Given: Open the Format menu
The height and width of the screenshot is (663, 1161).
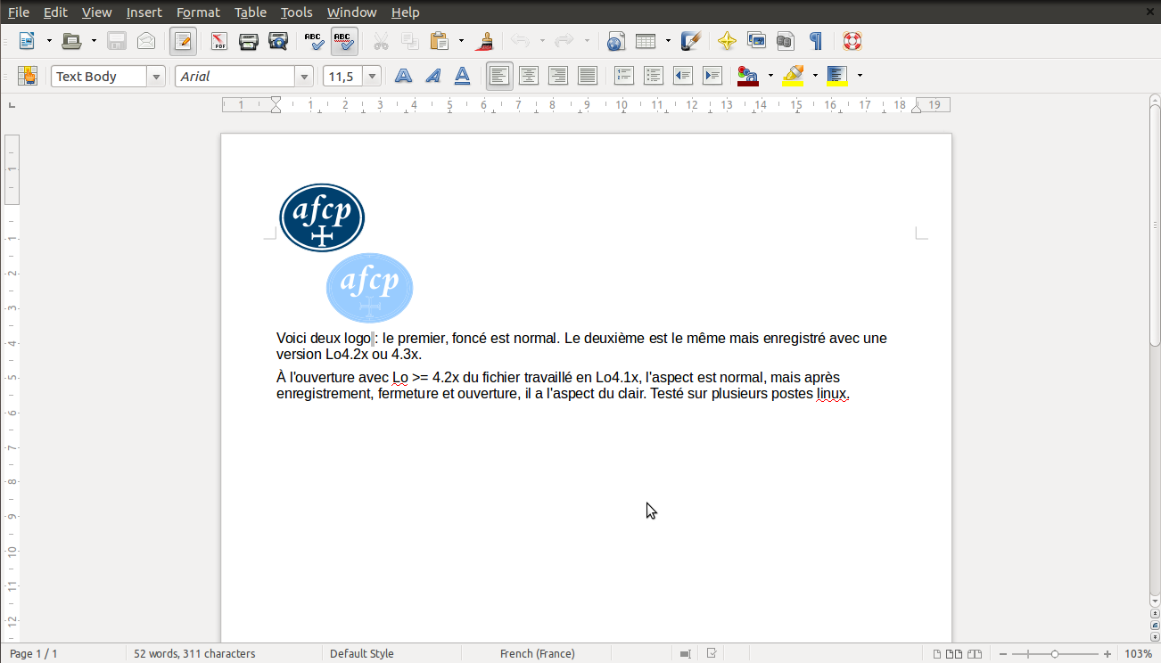Looking at the screenshot, I should click(x=198, y=12).
